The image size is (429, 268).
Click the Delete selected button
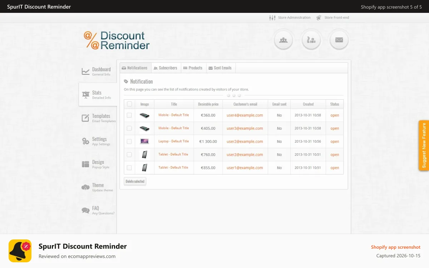tap(135, 181)
